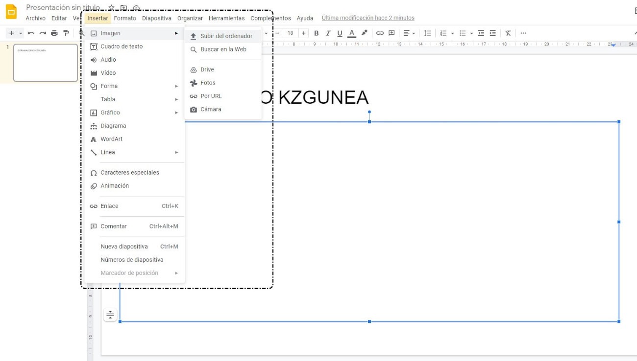The image size is (637, 361).
Task: Open the Formato menu
Action: (125, 18)
